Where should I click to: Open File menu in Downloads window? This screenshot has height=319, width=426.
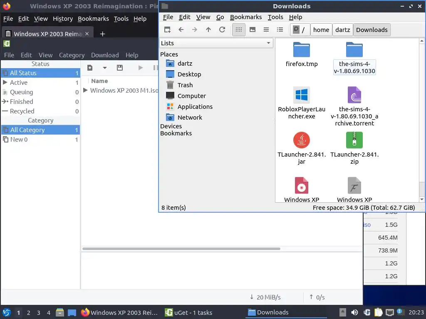pos(168,17)
